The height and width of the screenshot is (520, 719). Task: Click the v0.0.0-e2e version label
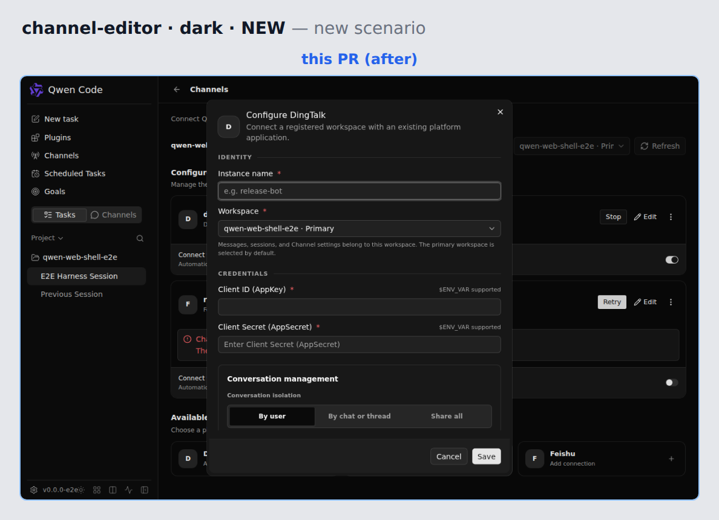tap(60, 490)
